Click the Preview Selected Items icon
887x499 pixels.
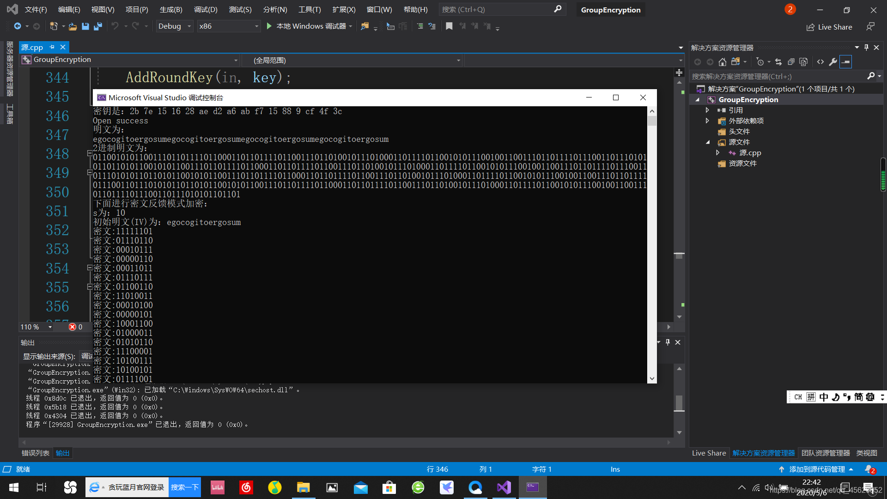846,62
